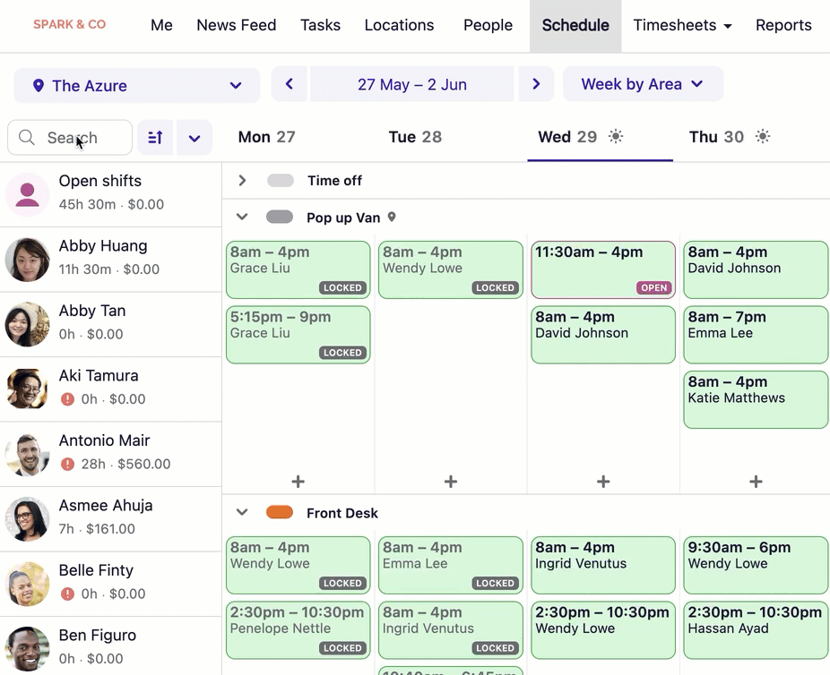Click LOCKED badge on Penelope Nettle's shift
Screen dimensions: 830x675
(x=342, y=648)
